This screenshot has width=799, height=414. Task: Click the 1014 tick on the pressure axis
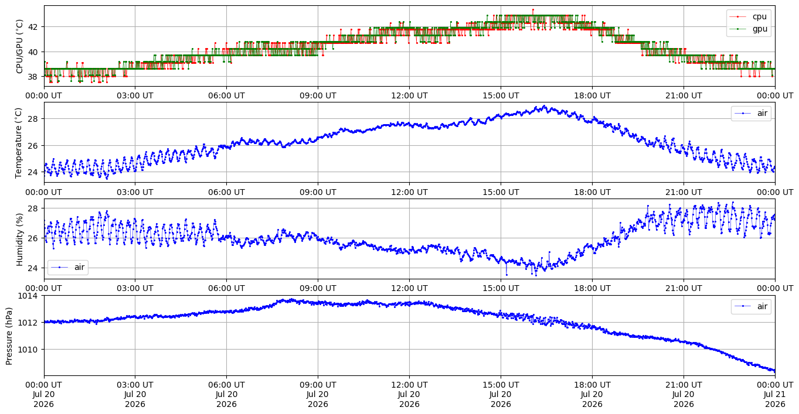point(29,296)
